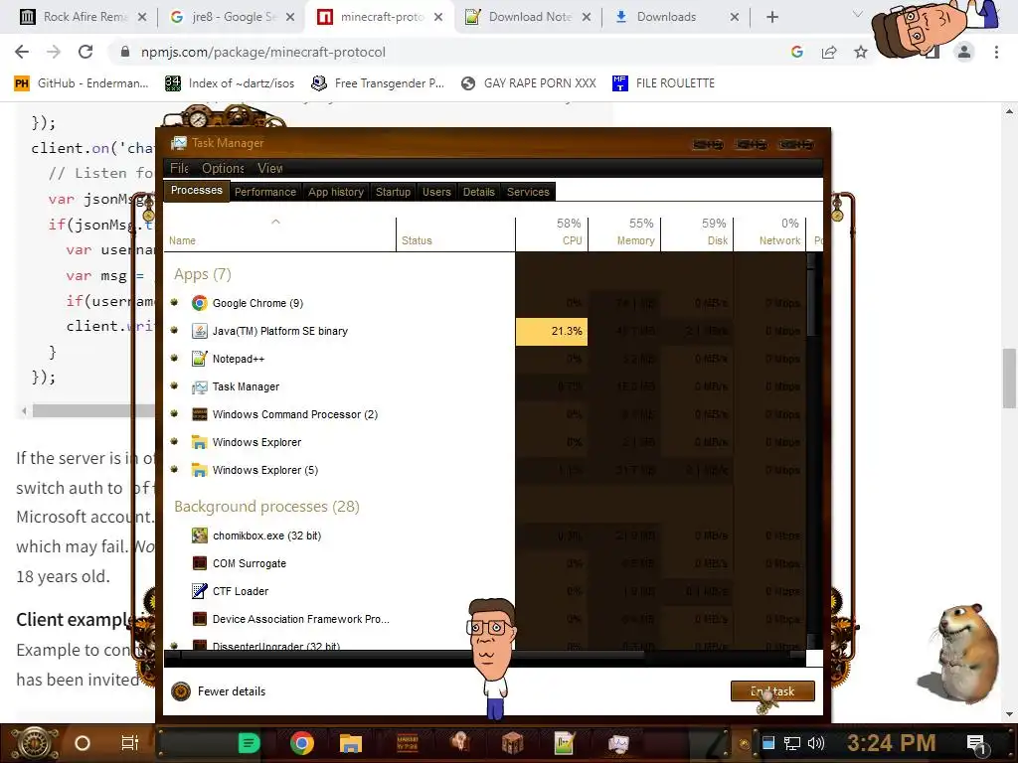Bookmark this page with star icon
Image resolution: width=1018 pixels, height=763 pixels.
(x=861, y=52)
